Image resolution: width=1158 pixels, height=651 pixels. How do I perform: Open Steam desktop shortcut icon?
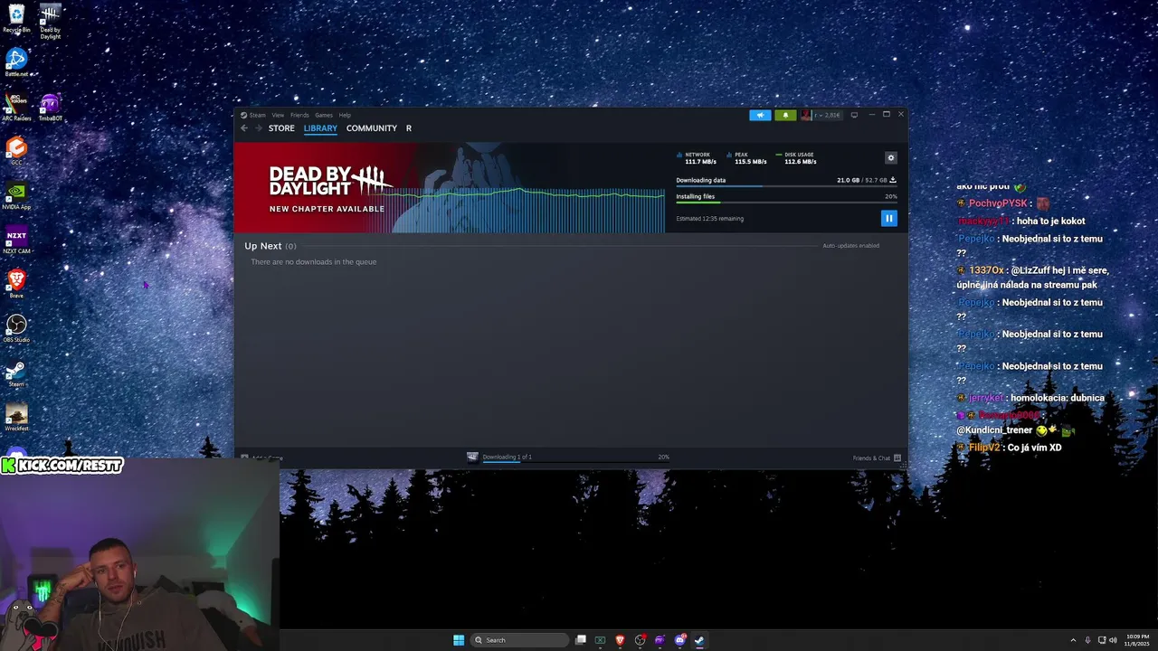pos(16,373)
